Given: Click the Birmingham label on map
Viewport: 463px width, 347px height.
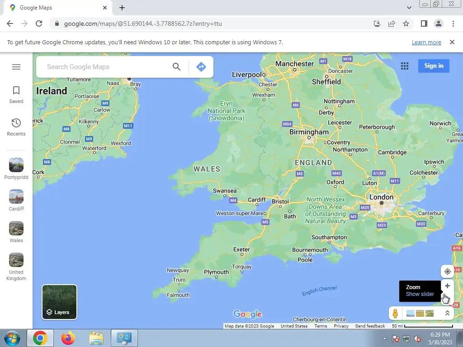Looking at the screenshot, I should pos(309,132).
